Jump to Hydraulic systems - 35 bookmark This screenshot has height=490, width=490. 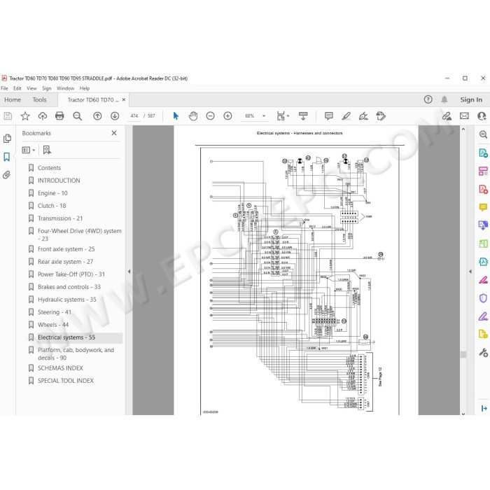point(67,300)
